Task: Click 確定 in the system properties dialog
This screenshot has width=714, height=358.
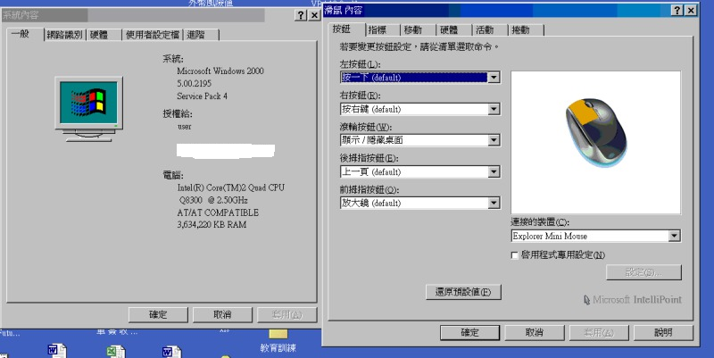Action: [158, 314]
